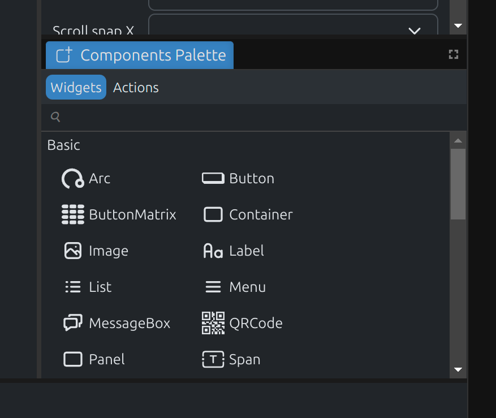Switch to the Actions tab
Screen dimensions: 496x418
[136, 88]
